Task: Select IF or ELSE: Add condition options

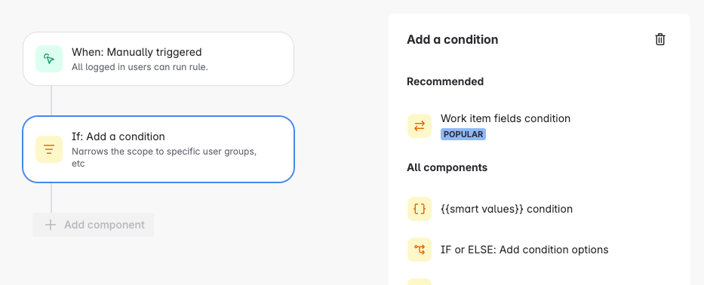Action: tap(524, 250)
